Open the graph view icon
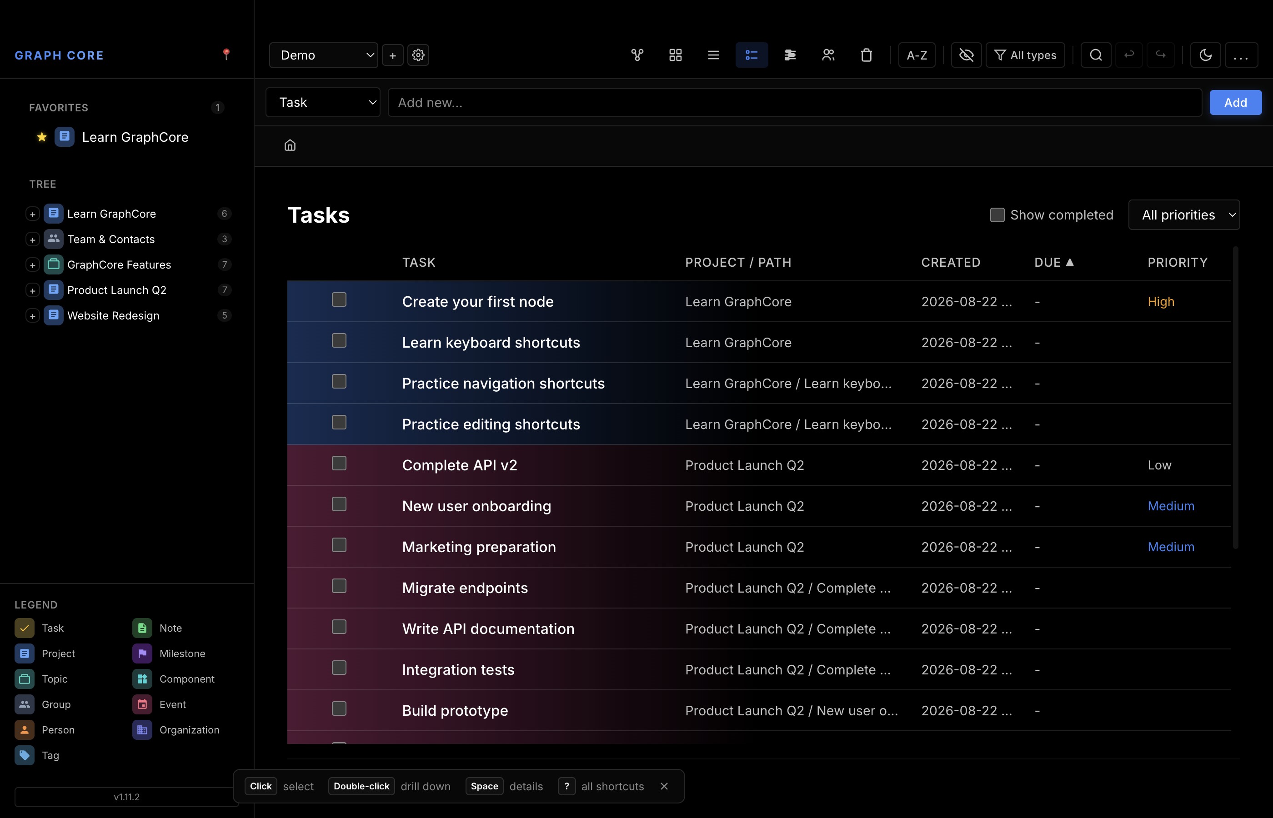 point(637,55)
